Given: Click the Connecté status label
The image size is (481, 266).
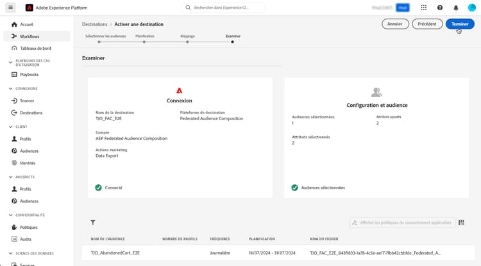Looking at the screenshot, I should point(114,188).
